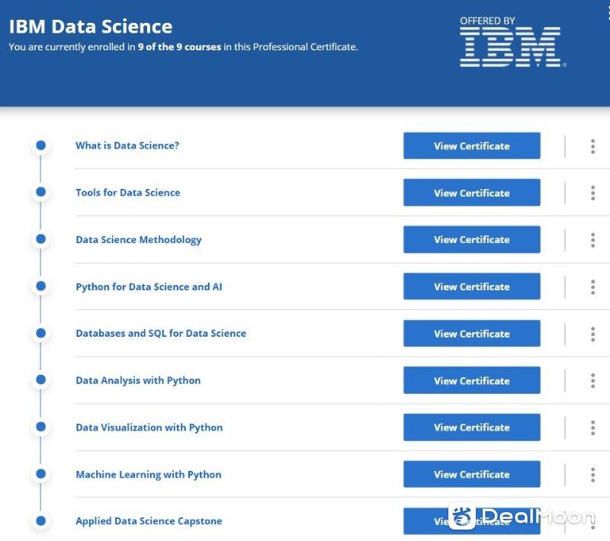610x541 pixels.
Task: Open the Python for Data Science and AI course link
Action: (149, 287)
